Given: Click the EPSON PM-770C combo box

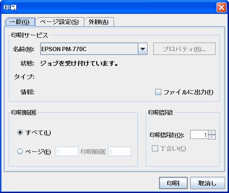Looking at the screenshot, I should (94, 49).
